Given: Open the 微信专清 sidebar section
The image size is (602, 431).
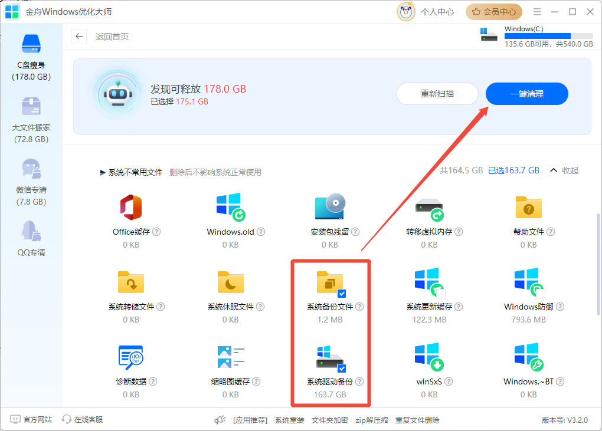Looking at the screenshot, I should tap(31, 183).
